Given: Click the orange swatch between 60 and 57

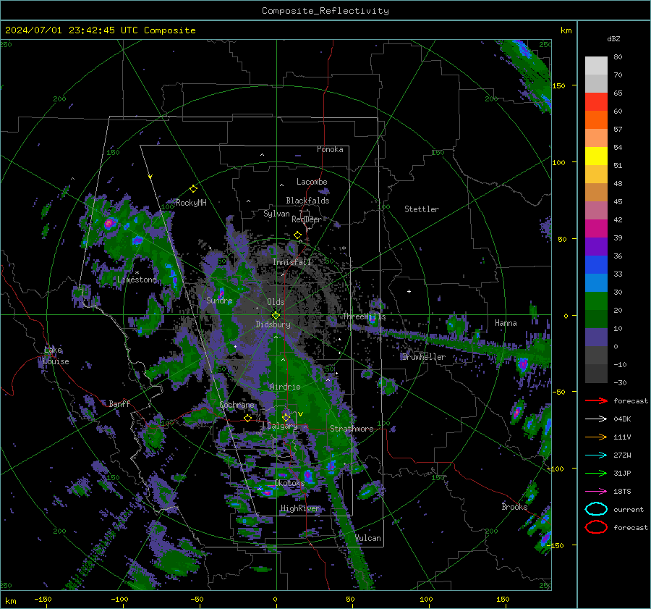Looking at the screenshot, I should click(596, 120).
